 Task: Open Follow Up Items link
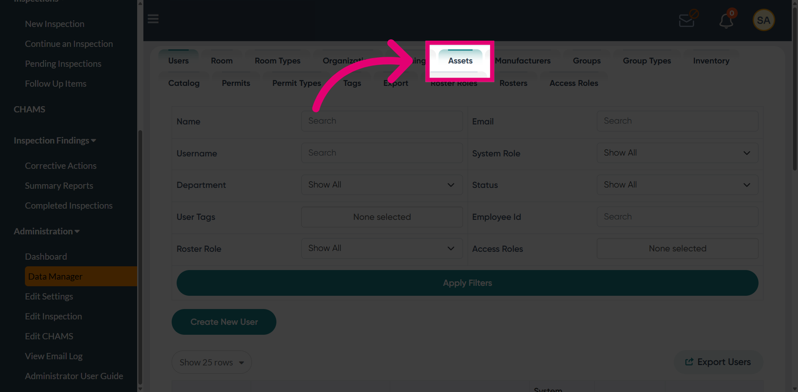[56, 84]
